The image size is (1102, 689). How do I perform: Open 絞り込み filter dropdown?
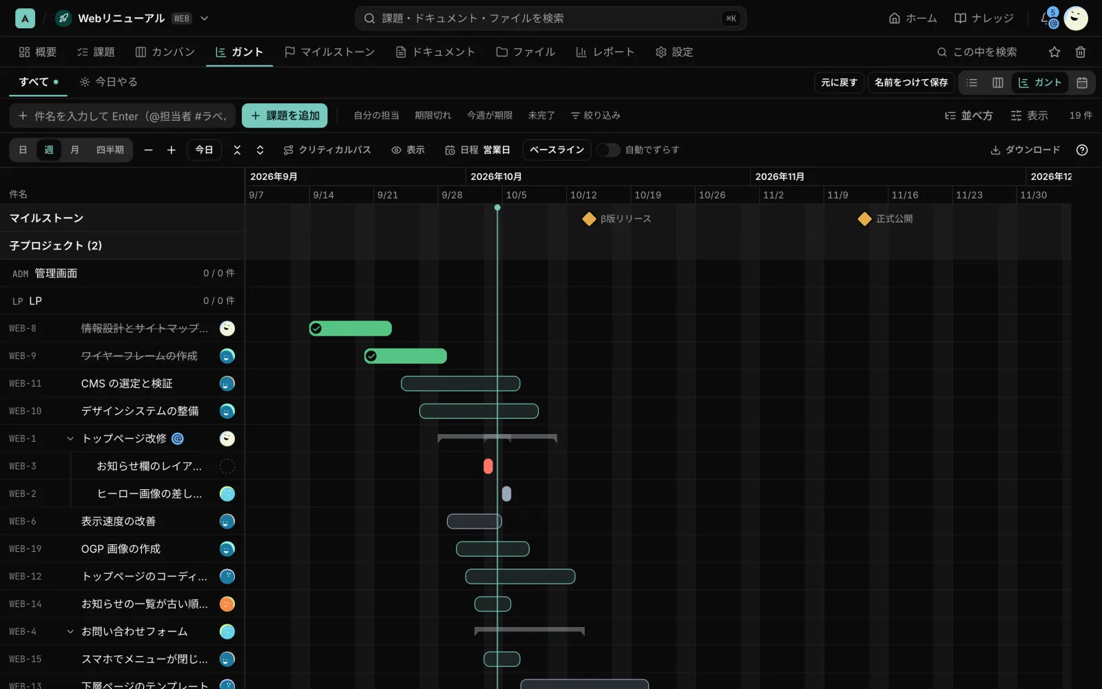pyautogui.click(x=596, y=116)
